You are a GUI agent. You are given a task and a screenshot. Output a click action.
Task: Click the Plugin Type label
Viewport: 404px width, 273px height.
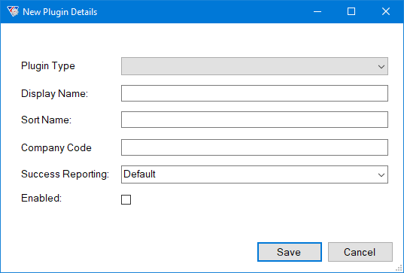[x=48, y=66]
